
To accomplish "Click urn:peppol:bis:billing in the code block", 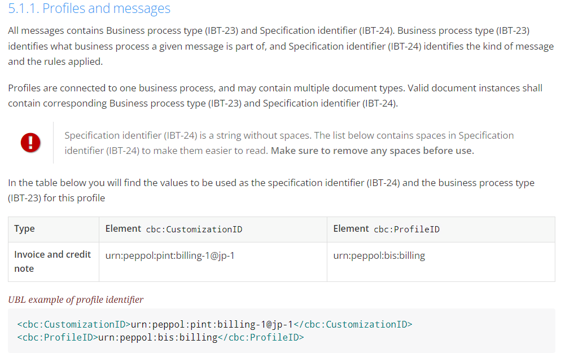I will pos(158,337).
